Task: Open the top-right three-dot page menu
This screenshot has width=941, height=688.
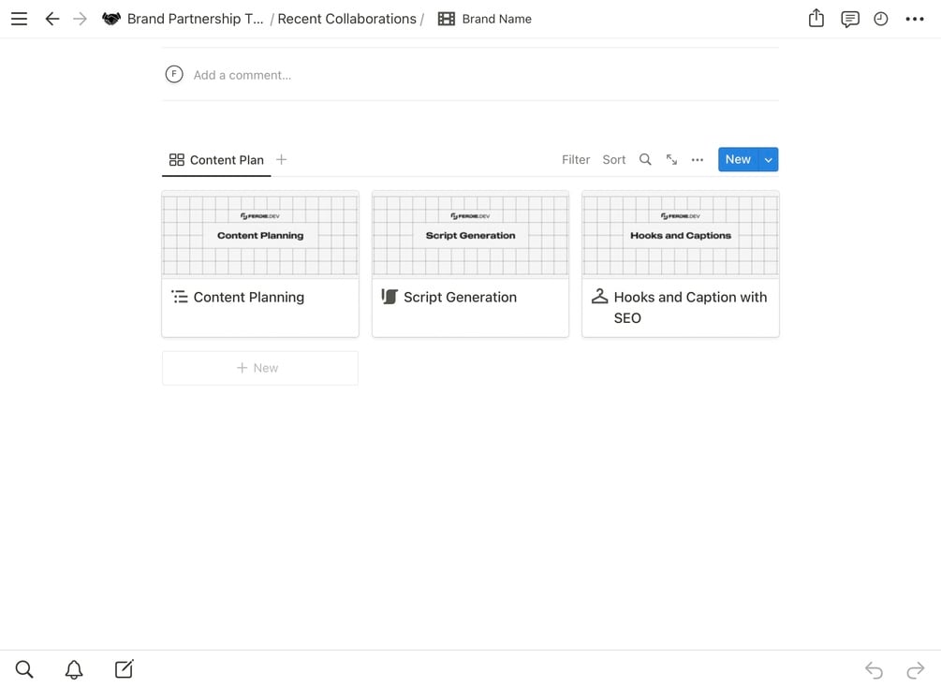Action: click(x=915, y=19)
